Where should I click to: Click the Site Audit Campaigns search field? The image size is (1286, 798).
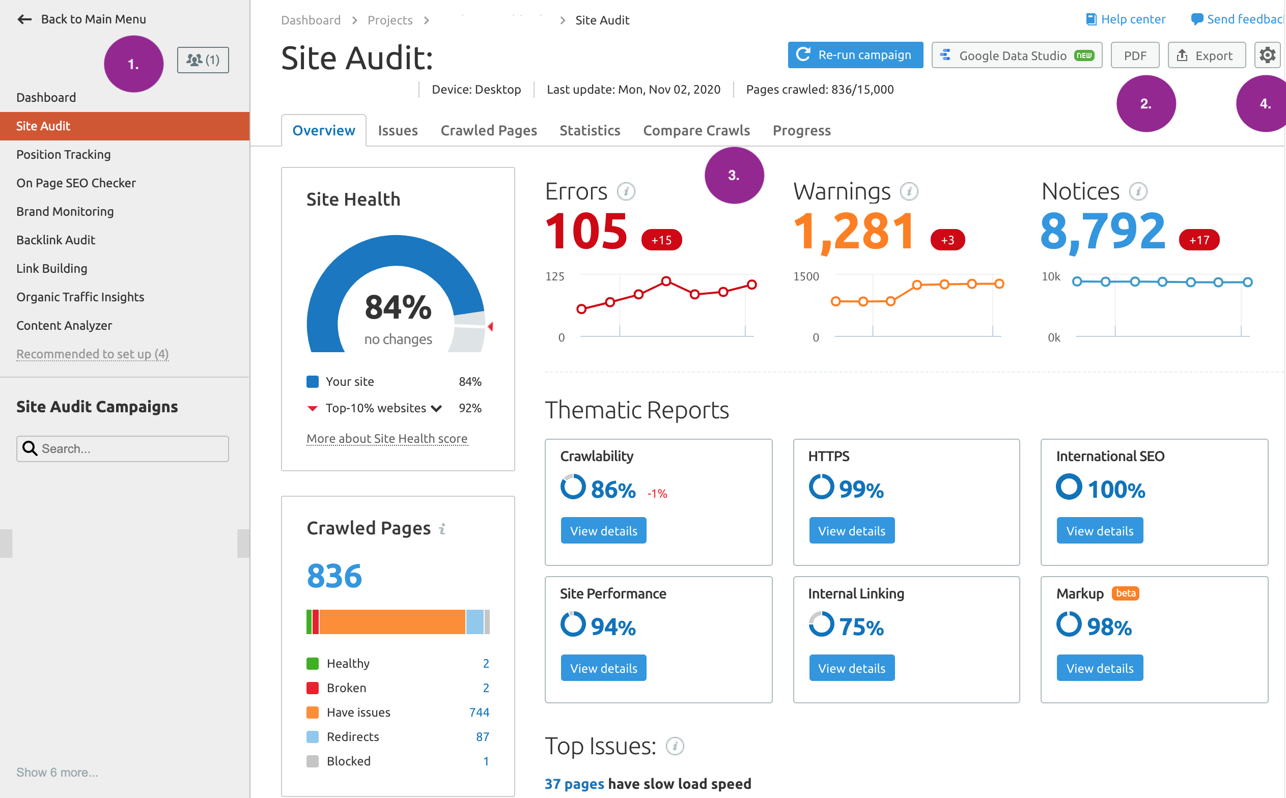point(123,448)
